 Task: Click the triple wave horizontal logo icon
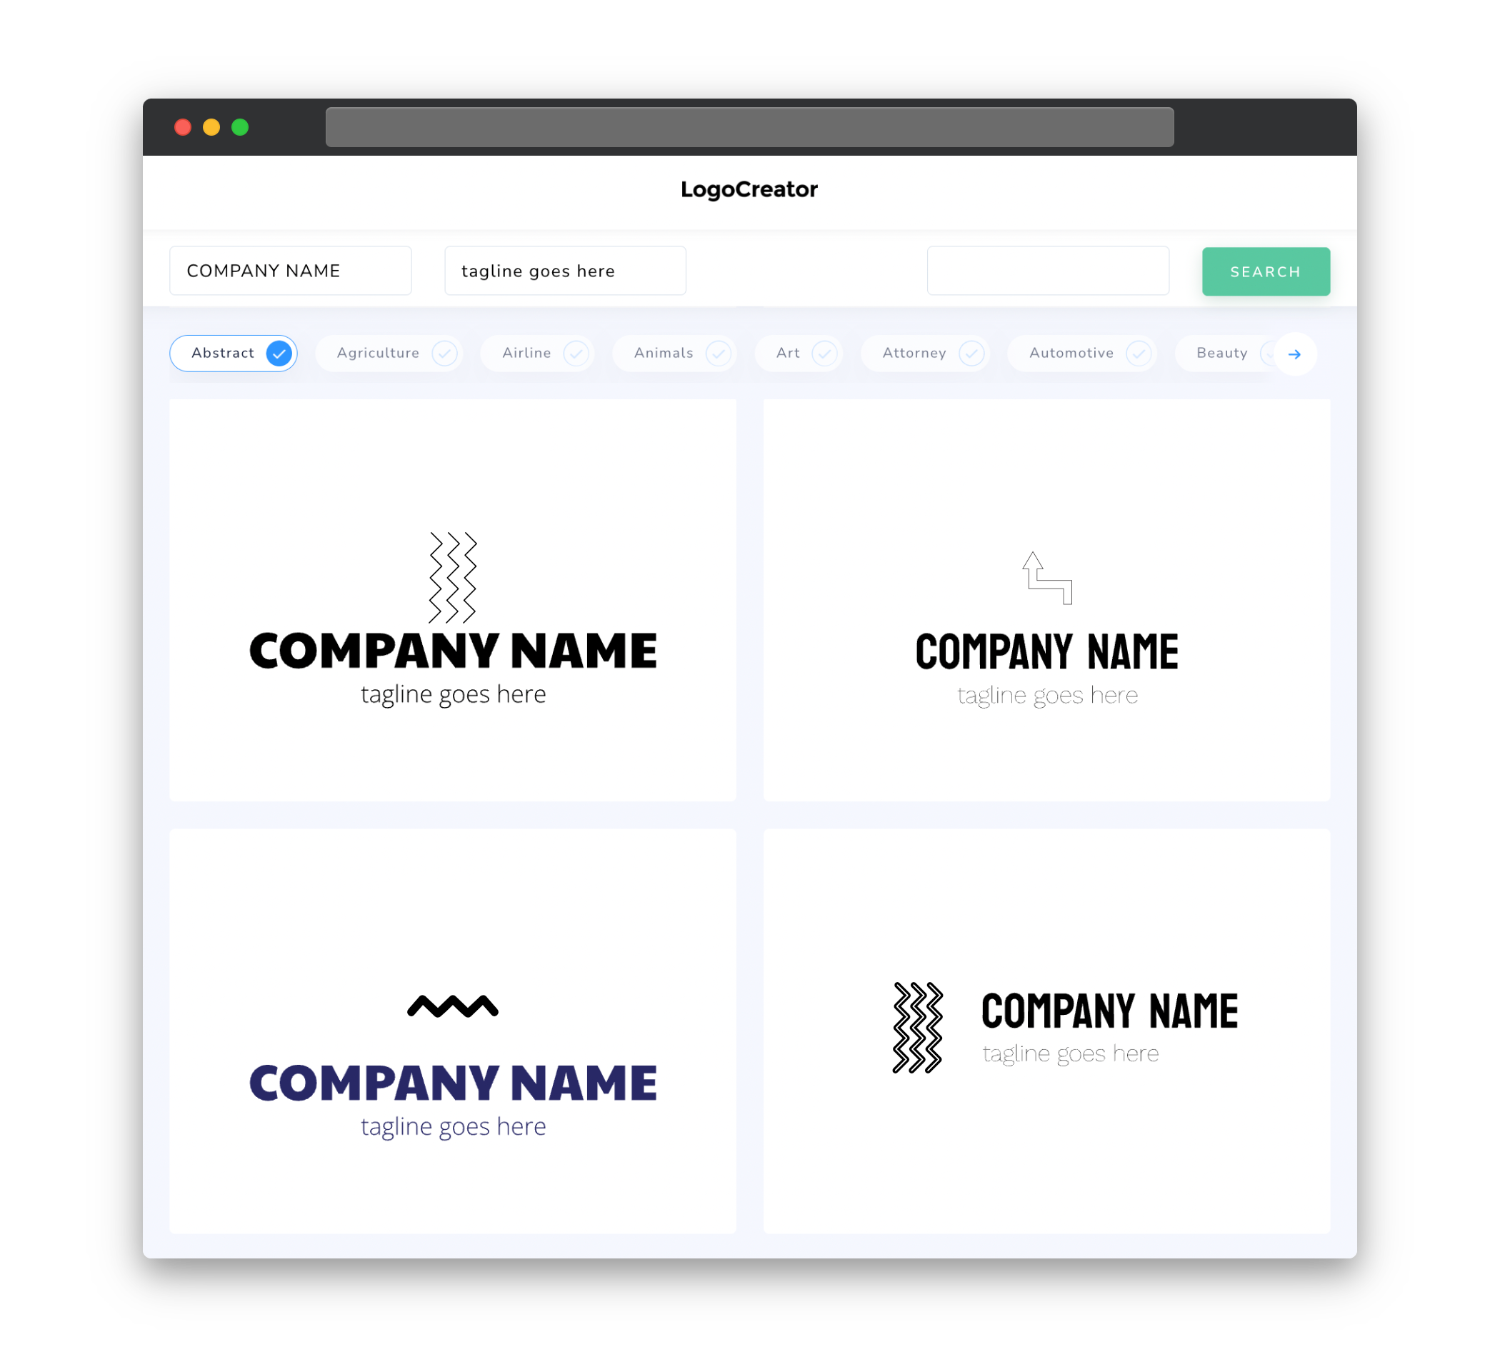coord(454,1006)
